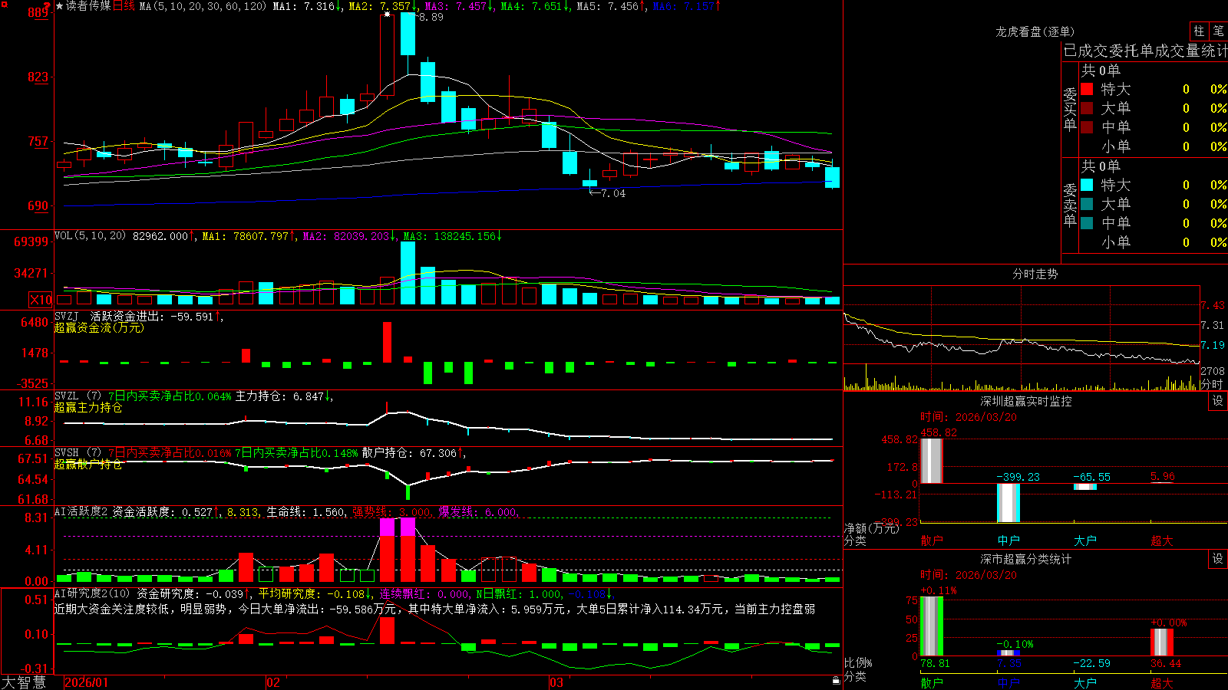Switch to 笔 tick display mode
The height and width of the screenshot is (690, 1228).
pos(1219,31)
